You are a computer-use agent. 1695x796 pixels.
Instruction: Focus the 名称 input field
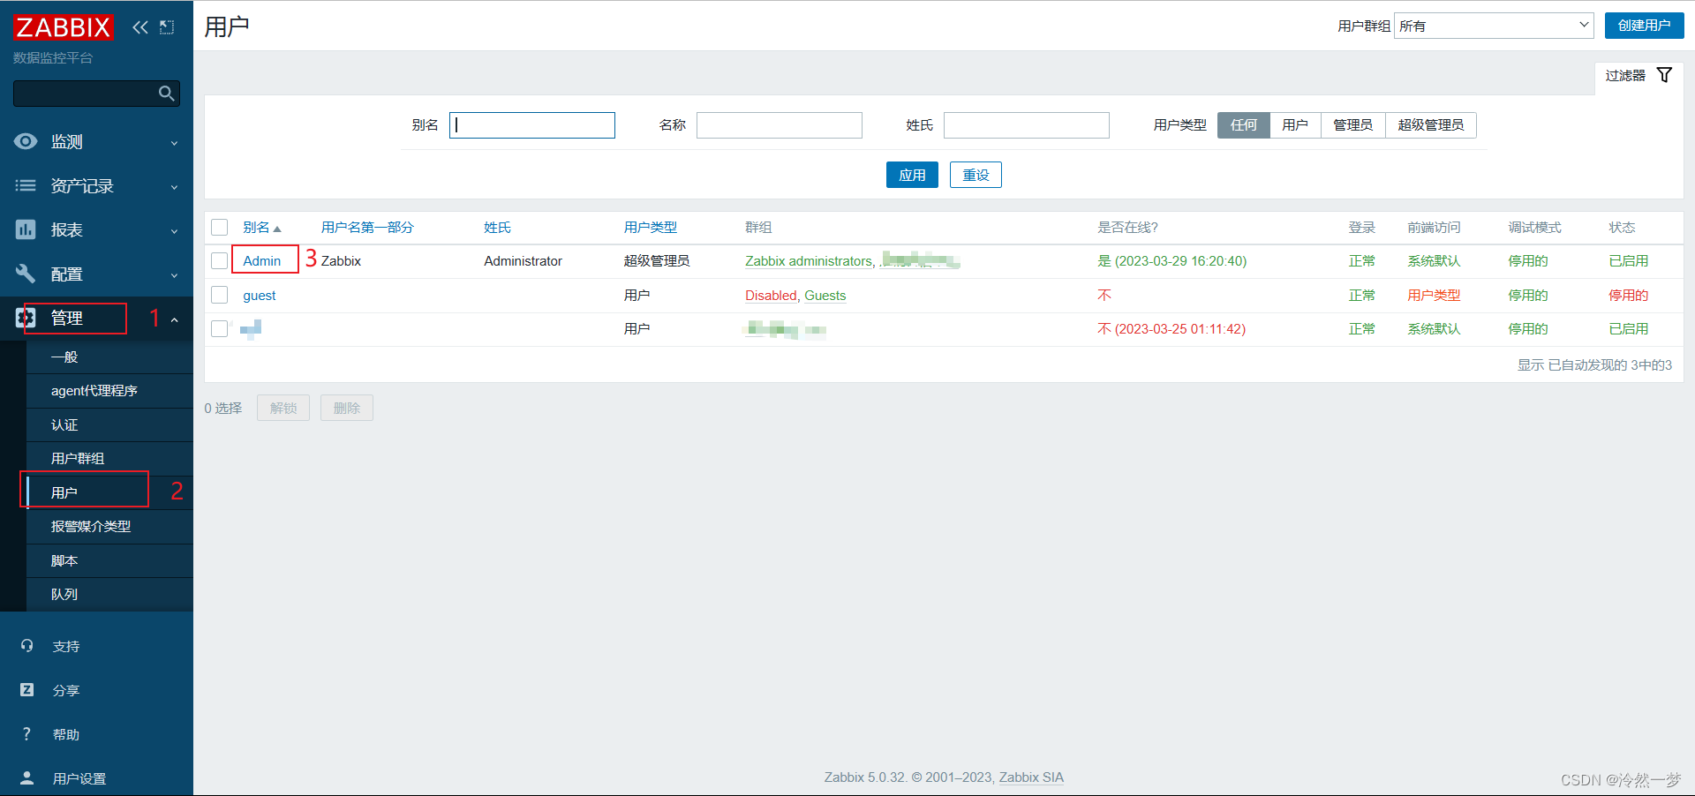780,125
